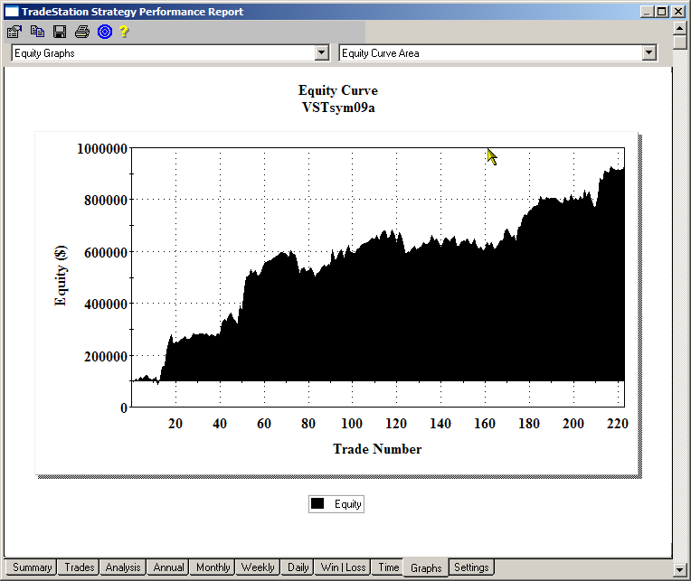Image resolution: width=691 pixels, height=581 pixels.
Task: Open the Win | Loss tab
Action: [343, 567]
